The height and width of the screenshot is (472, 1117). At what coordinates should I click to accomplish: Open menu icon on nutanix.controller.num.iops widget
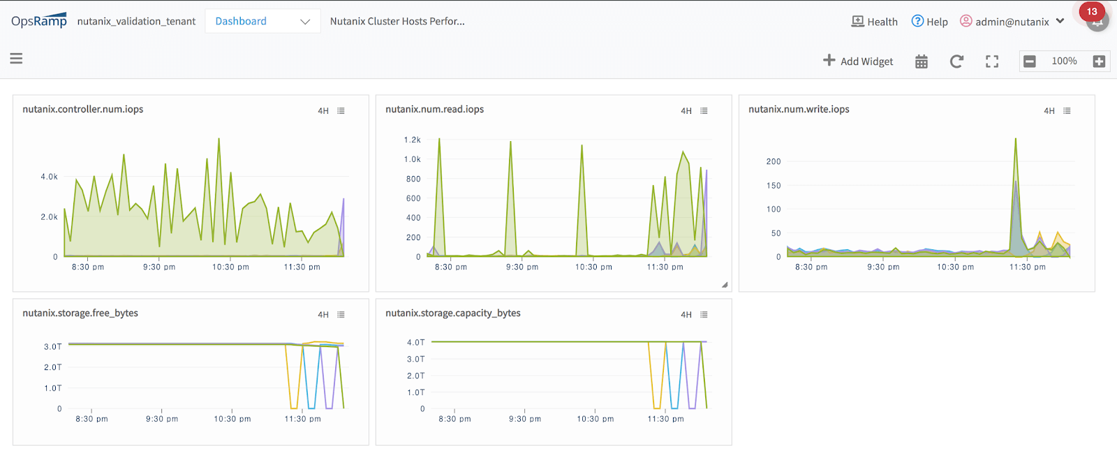[x=341, y=111]
